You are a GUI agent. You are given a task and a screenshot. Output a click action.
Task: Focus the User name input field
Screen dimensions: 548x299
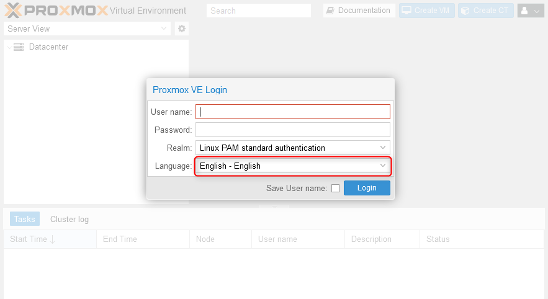point(293,112)
